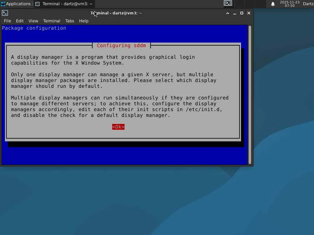Open the Tabs menu

pos(70,21)
